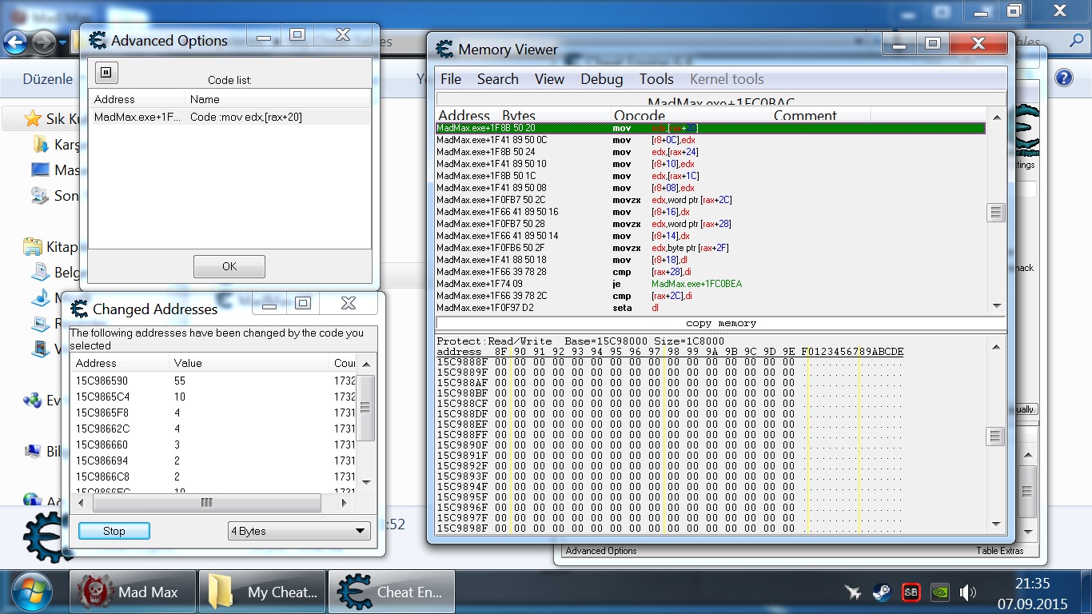Click the right arrow of Changed Addresses horizontal scrollbar
This screenshot has width=1092, height=614.
(x=345, y=503)
